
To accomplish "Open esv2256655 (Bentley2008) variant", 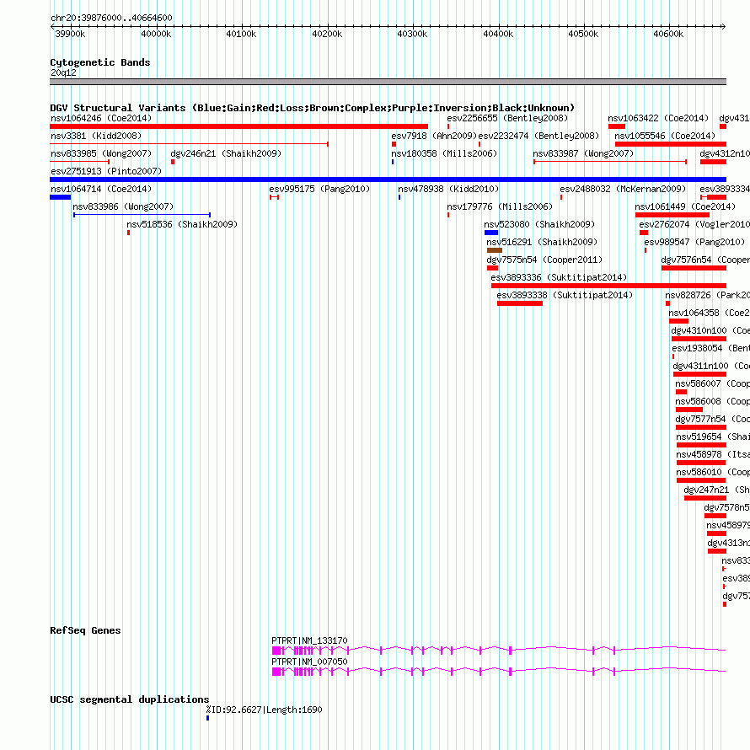I will 507,118.
